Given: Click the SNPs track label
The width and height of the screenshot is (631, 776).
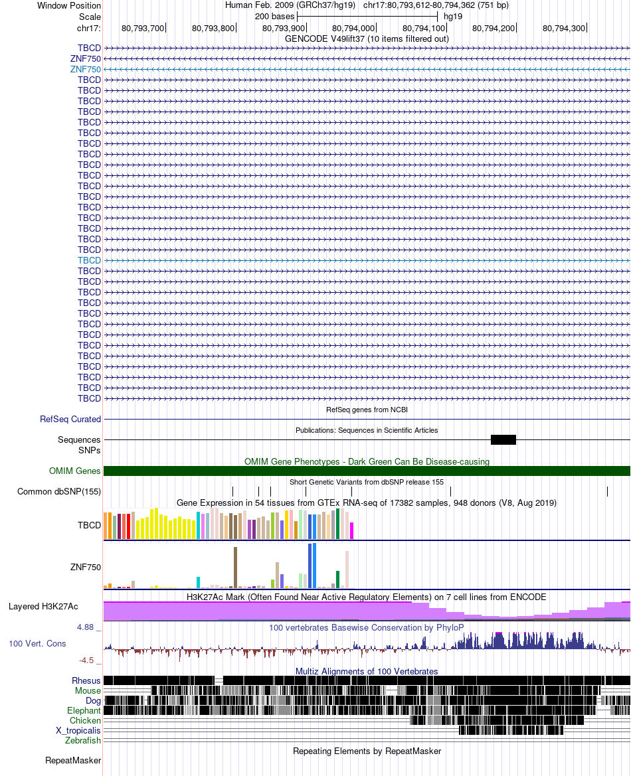Looking at the screenshot, I should 89,450.
